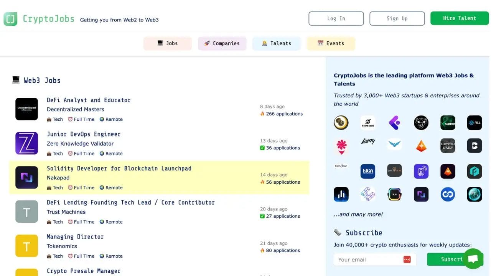Click into the Your email field
This screenshot has height=276, width=491.
[x=375, y=260]
